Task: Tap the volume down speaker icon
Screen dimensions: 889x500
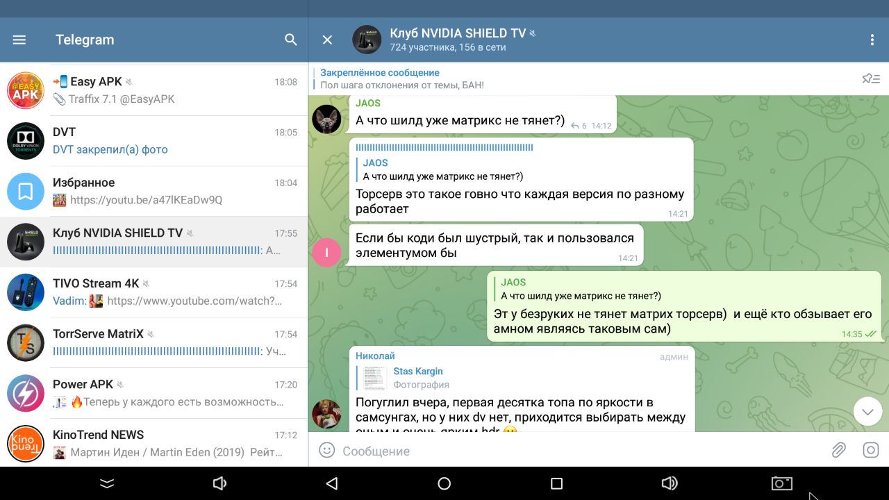Action: click(220, 483)
